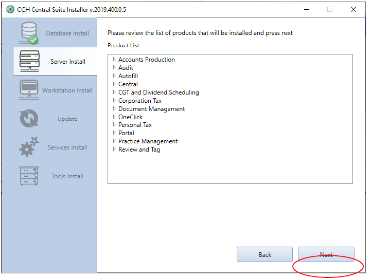Viewport: 371px width, 279px height.
Task: Expand the Central product node
Action: (x=114, y=84)
